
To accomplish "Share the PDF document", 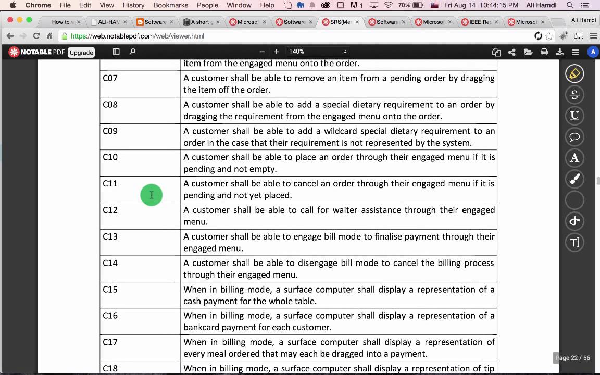I will point(511,52).
